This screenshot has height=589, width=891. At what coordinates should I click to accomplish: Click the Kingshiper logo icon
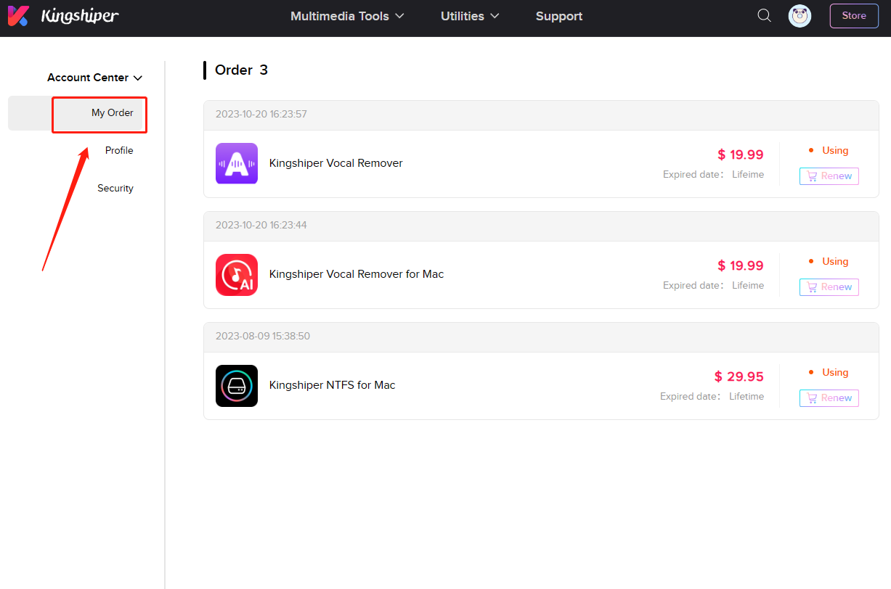(18, 15)
